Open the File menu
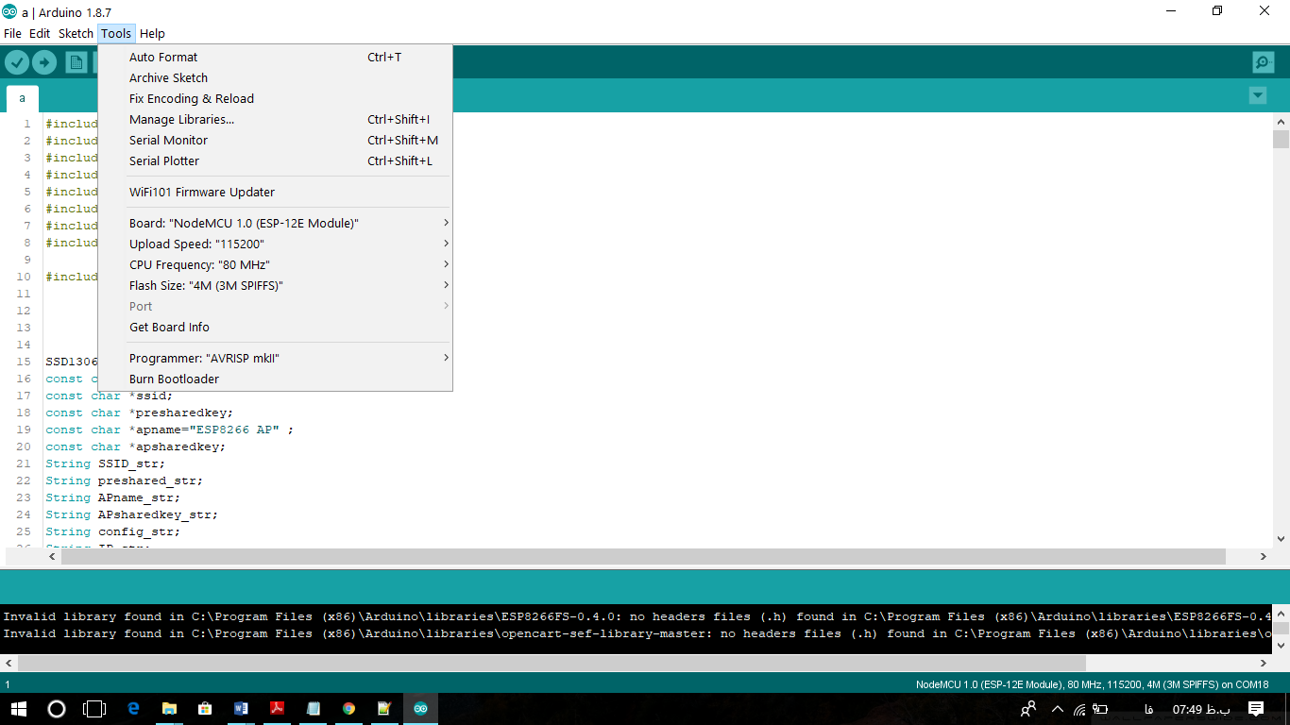Image resolution: width=1290 pixels, height=725 pixels. point(12,33)
